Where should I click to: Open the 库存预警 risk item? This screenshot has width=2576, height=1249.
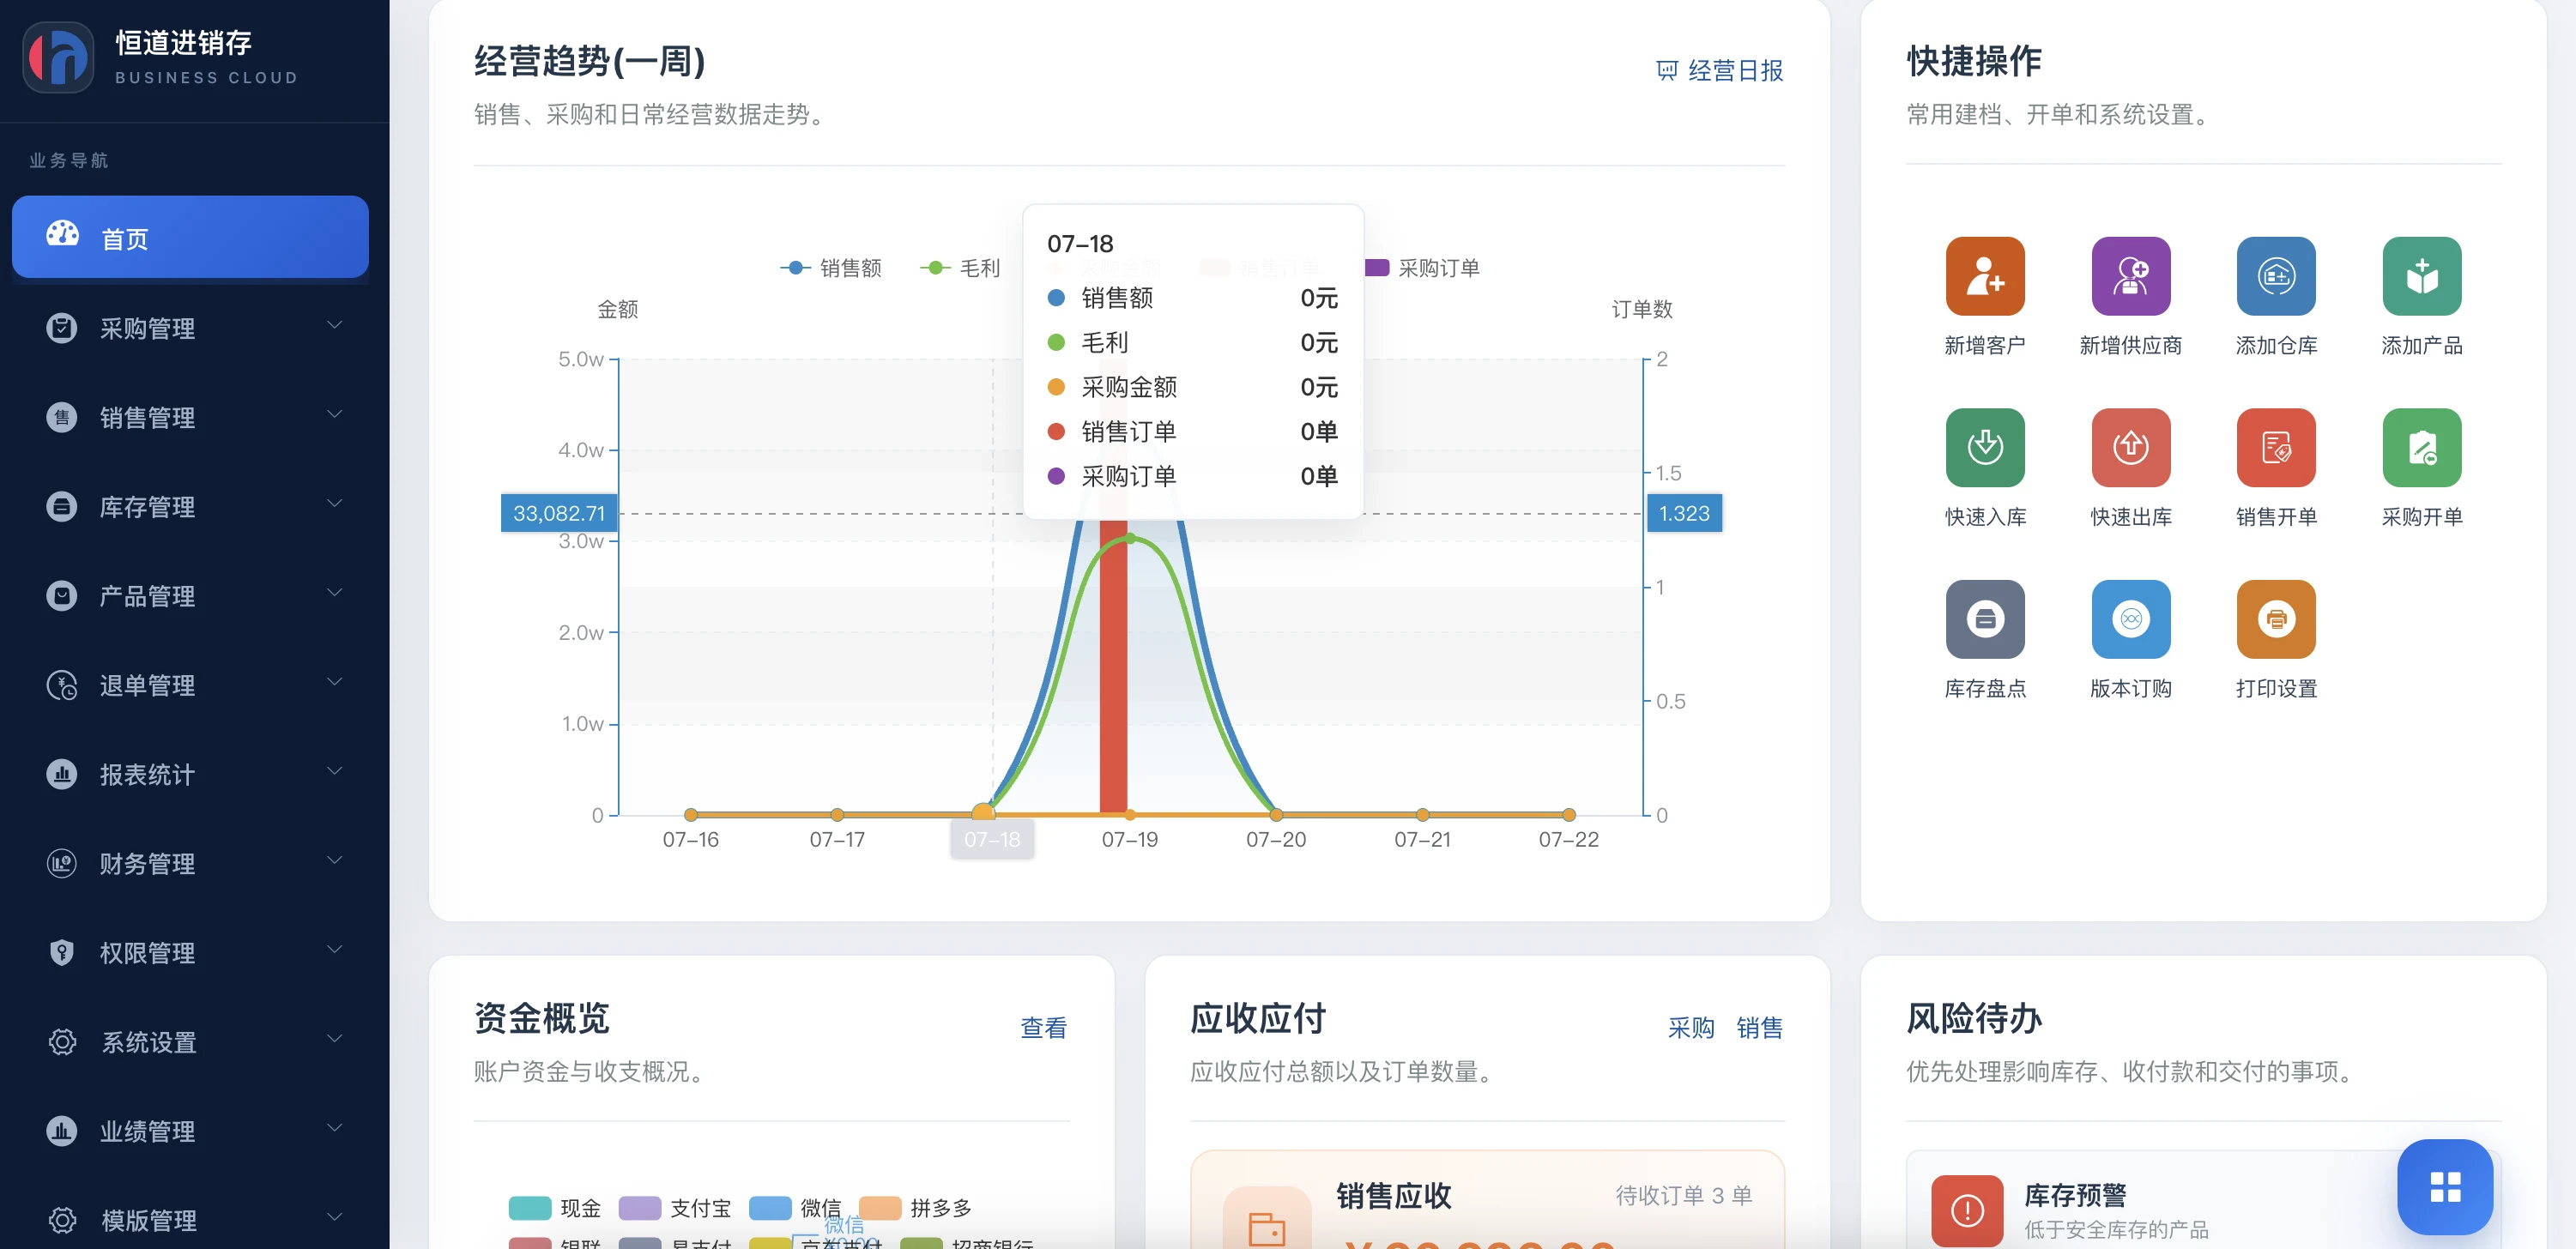[x=2203, y=1199]
